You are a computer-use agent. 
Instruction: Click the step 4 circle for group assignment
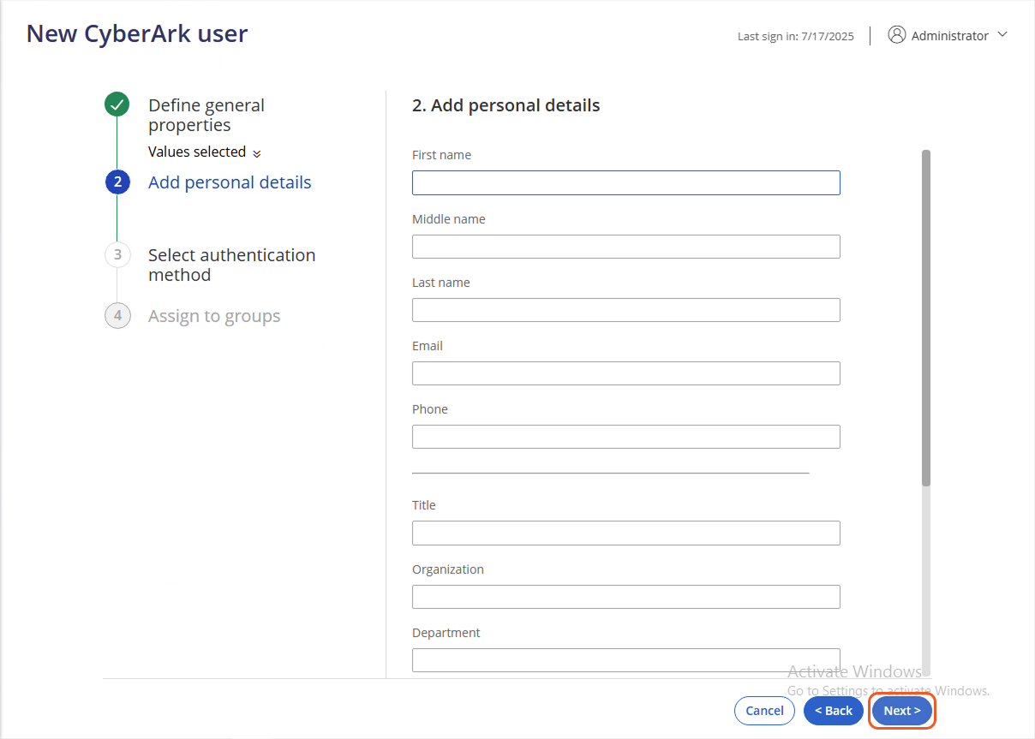click(x=117, y=315)
